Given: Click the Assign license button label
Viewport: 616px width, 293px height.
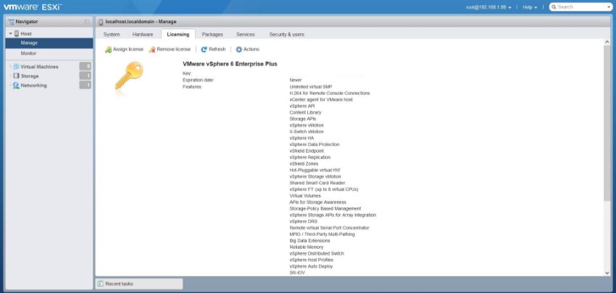Looking at the screenshot, I should (x=128, y=49).
